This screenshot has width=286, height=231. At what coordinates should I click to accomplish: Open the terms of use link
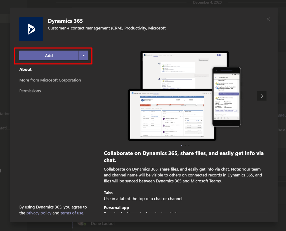72,213
